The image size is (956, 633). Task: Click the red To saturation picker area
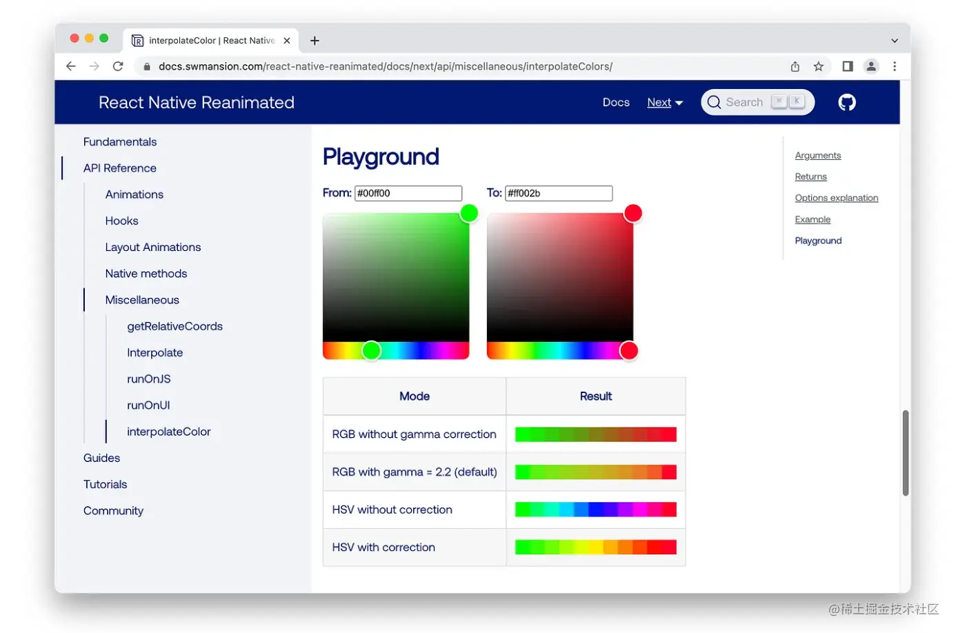[560, 277]
